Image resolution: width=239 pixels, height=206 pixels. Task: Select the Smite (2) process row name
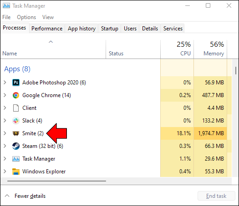[33, 133]
